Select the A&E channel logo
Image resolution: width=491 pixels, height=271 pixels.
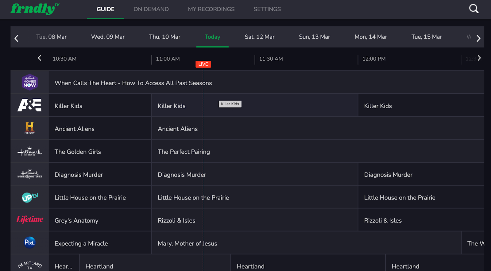point(30,105)
